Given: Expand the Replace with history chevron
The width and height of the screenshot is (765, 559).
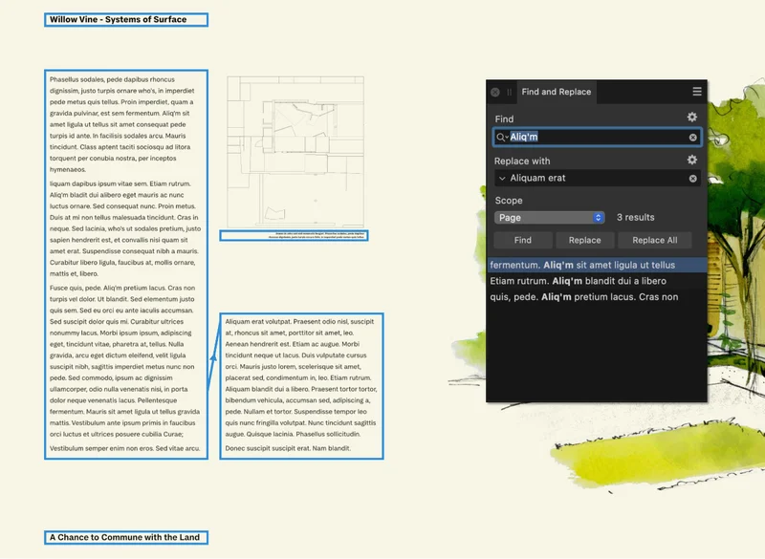Looking at the screenshot, I should point(502,179).
